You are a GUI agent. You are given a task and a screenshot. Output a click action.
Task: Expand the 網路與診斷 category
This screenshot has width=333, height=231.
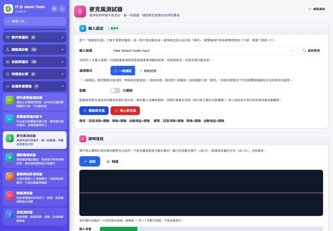(x=34, y=50)
